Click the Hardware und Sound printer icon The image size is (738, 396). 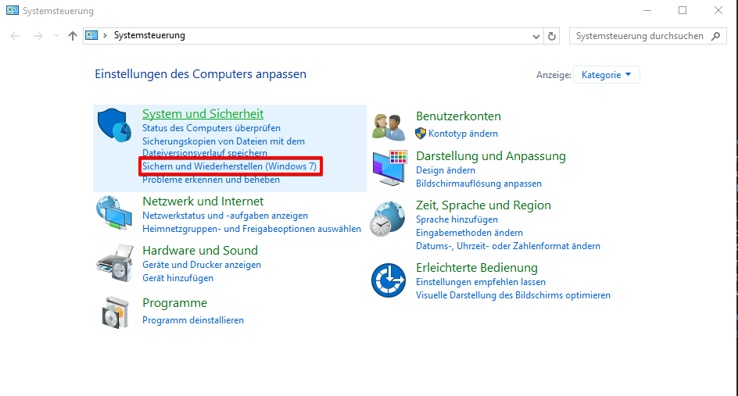click(x=116, y=262)
